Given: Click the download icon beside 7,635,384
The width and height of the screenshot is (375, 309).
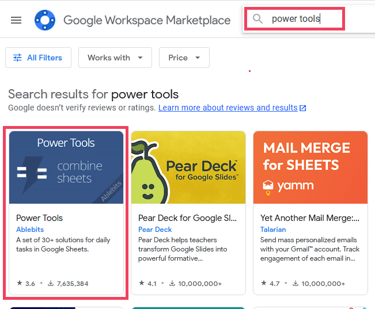Looking at the screenshot, I should point(51,284).
